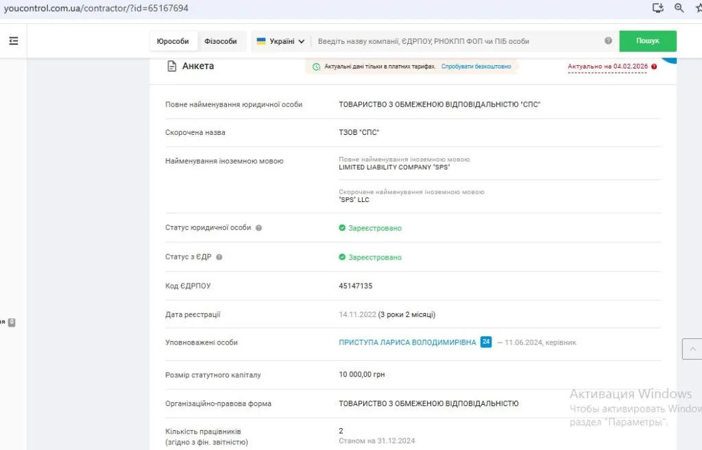Click the scroll-to-top arrow button
Screen dimensions: 702x450
(692, 349)
